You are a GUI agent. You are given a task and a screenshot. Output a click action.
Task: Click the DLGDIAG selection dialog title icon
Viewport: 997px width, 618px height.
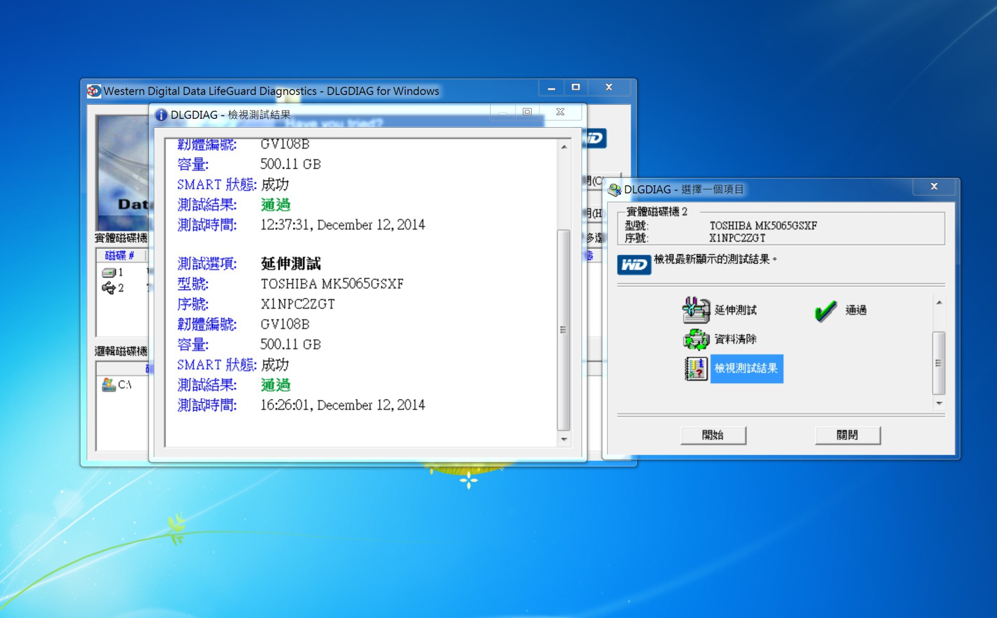click(614, 190)
